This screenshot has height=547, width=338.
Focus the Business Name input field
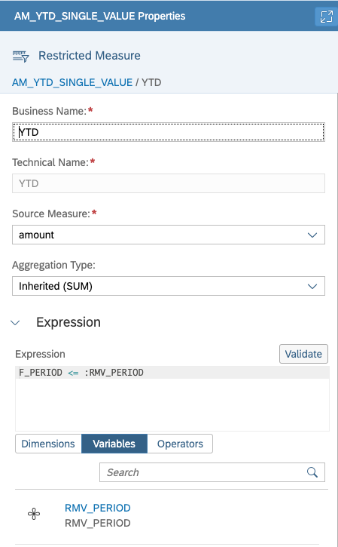pyautogui.click(x=169, y=132)
